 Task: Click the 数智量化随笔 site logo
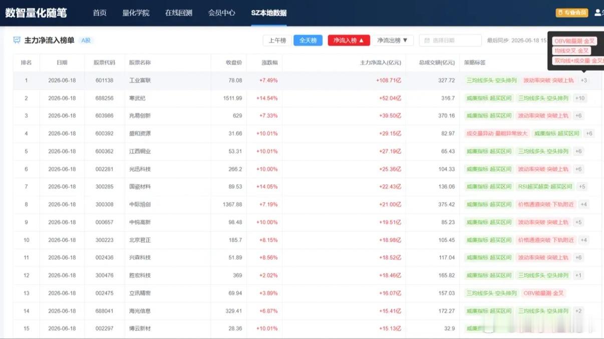tap(36, 13)
